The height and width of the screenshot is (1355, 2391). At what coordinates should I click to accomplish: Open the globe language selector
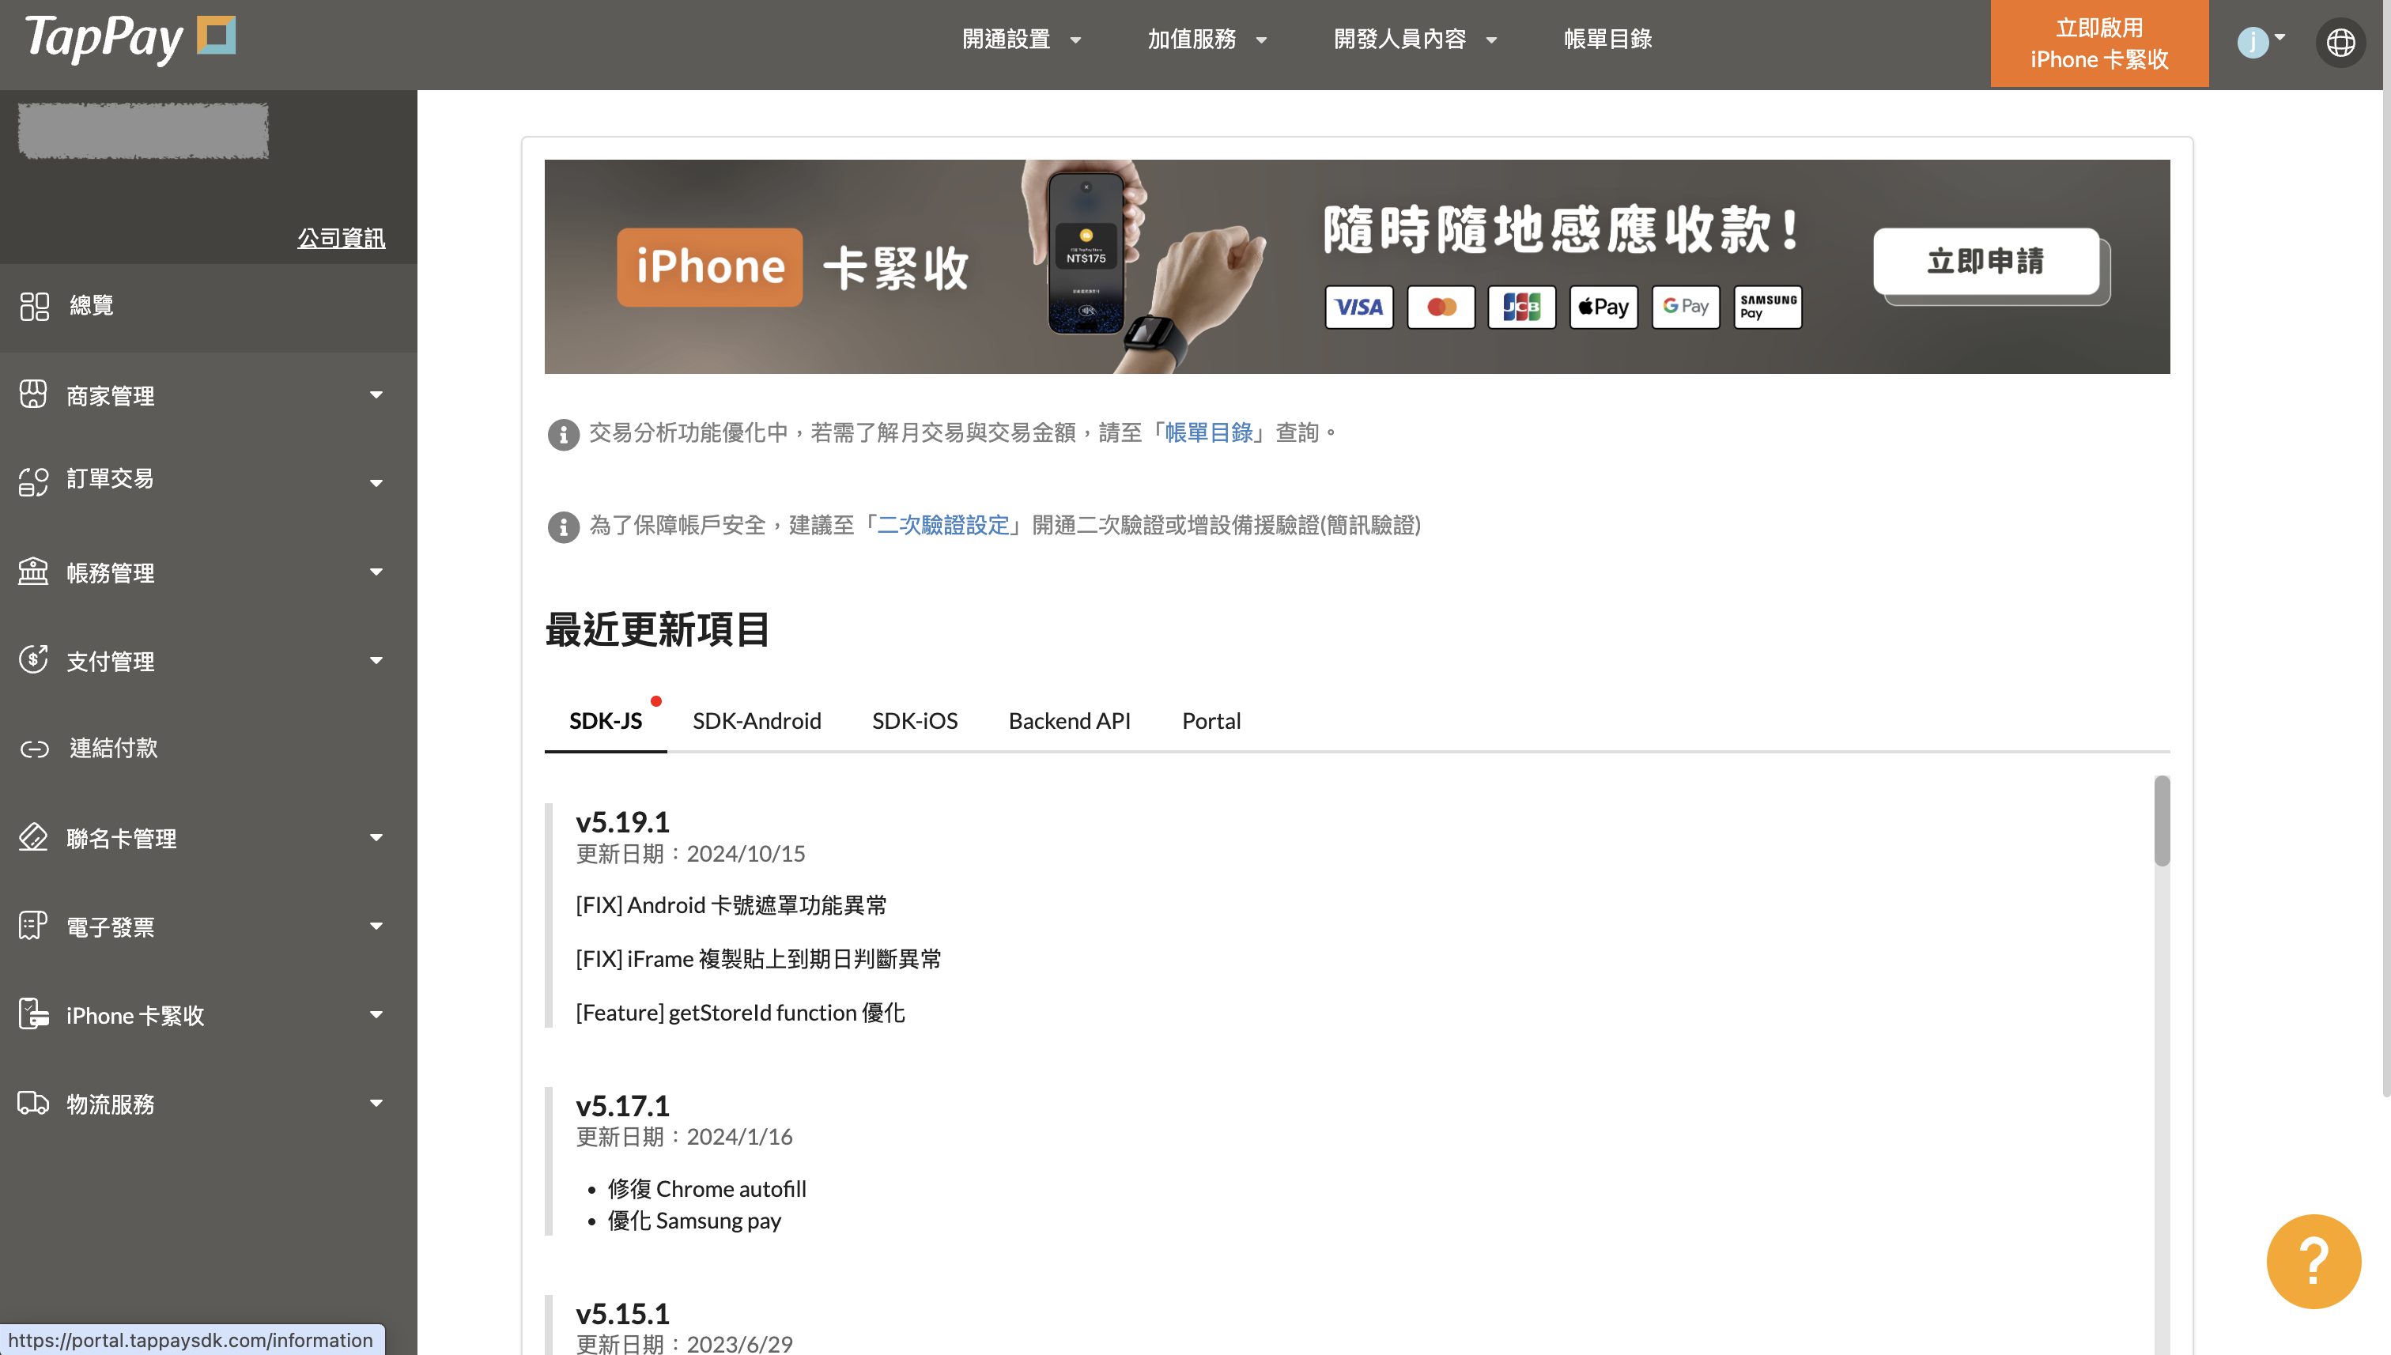click(2342, 42)
